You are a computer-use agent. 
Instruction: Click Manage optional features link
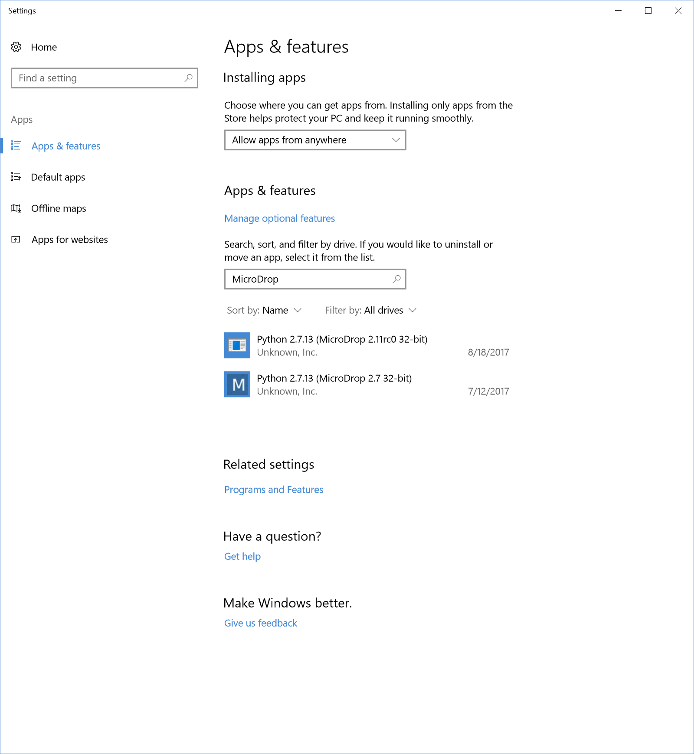[x=280, y=218]
